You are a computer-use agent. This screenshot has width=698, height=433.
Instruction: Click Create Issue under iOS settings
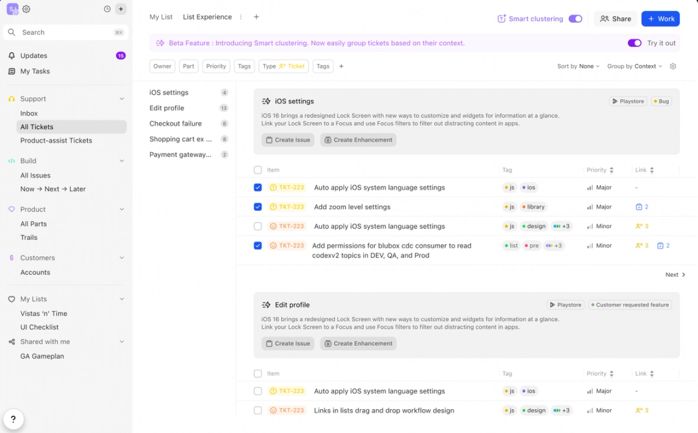pos(288,140)
